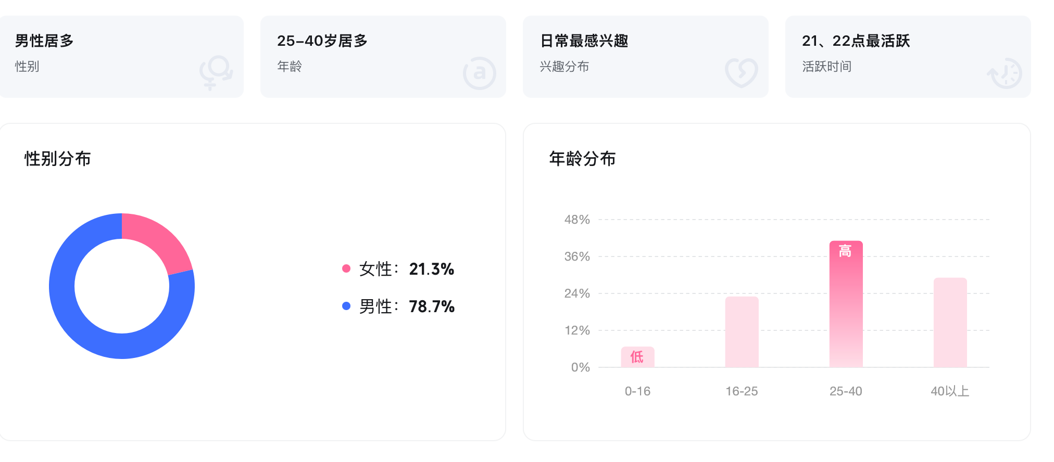Click the clock icon in 活跃时间 card
Viewport: 1054px width, 462px height.
1005,73
